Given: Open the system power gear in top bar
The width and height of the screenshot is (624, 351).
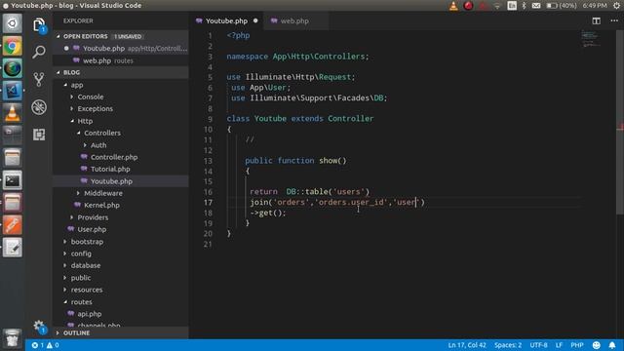Looking at the screenshot, I should pos(616,6).
